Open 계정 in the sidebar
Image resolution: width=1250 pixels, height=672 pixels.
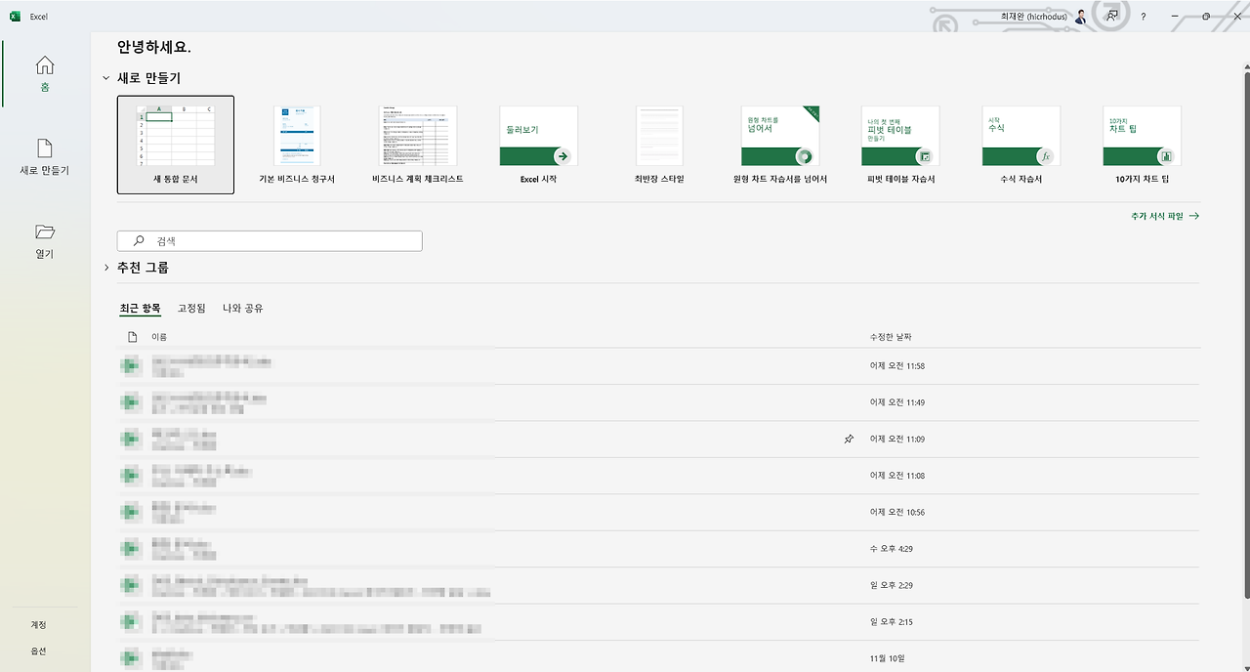[x=38, y=625]
